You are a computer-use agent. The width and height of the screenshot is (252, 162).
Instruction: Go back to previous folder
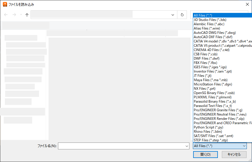click(6, 15)
